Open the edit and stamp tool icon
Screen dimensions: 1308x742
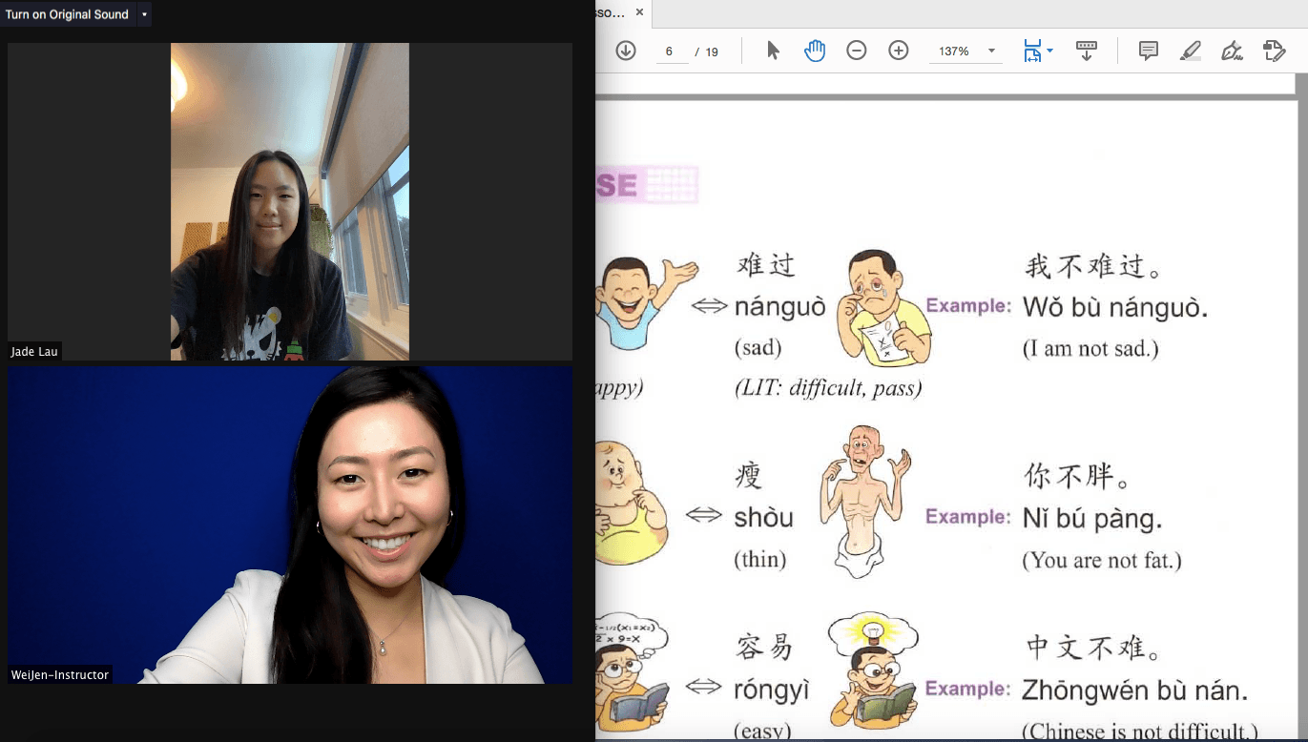coord(1274,51)
